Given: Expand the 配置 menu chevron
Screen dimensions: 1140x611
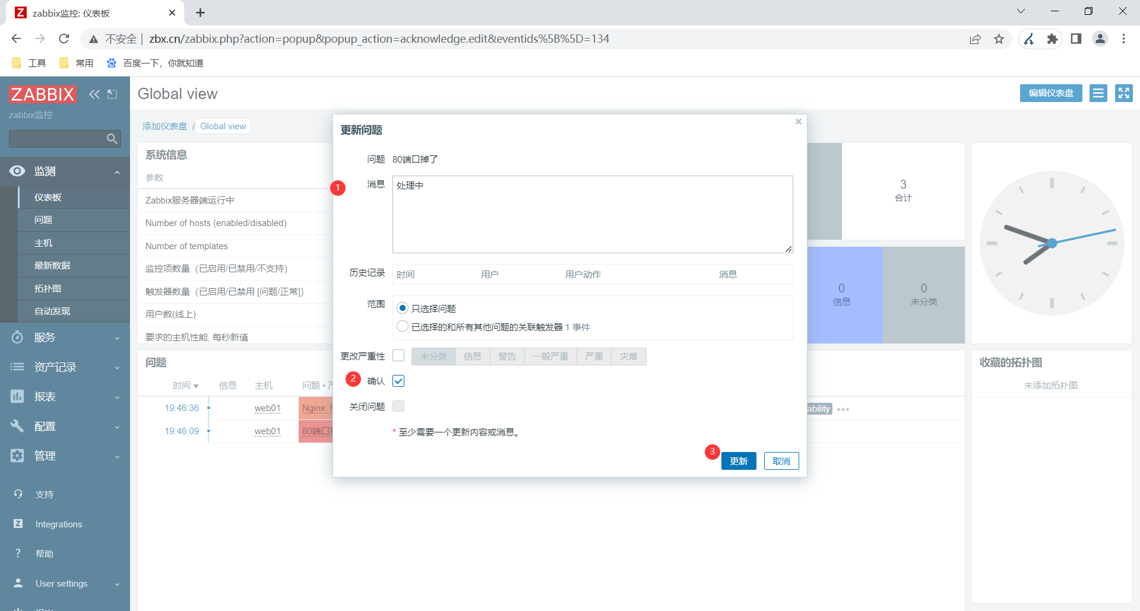Looking at the screenshot, I should [117, 427].
